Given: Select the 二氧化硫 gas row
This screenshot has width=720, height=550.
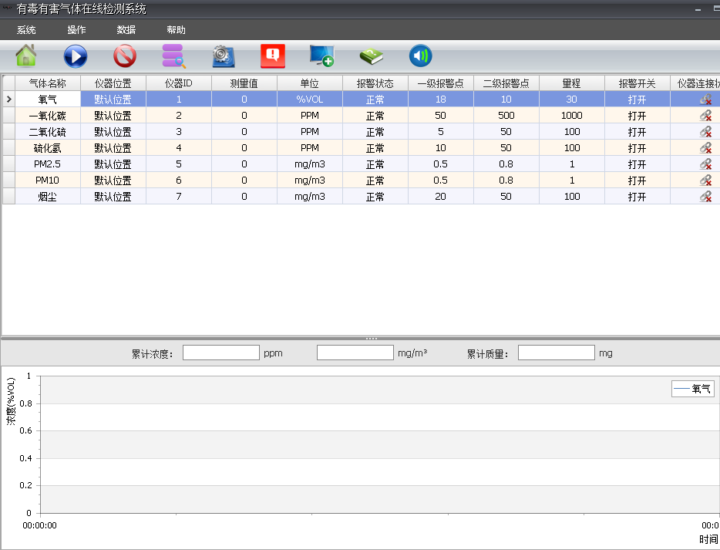Looking at the screenshot, I should click(x=47, y=132).
